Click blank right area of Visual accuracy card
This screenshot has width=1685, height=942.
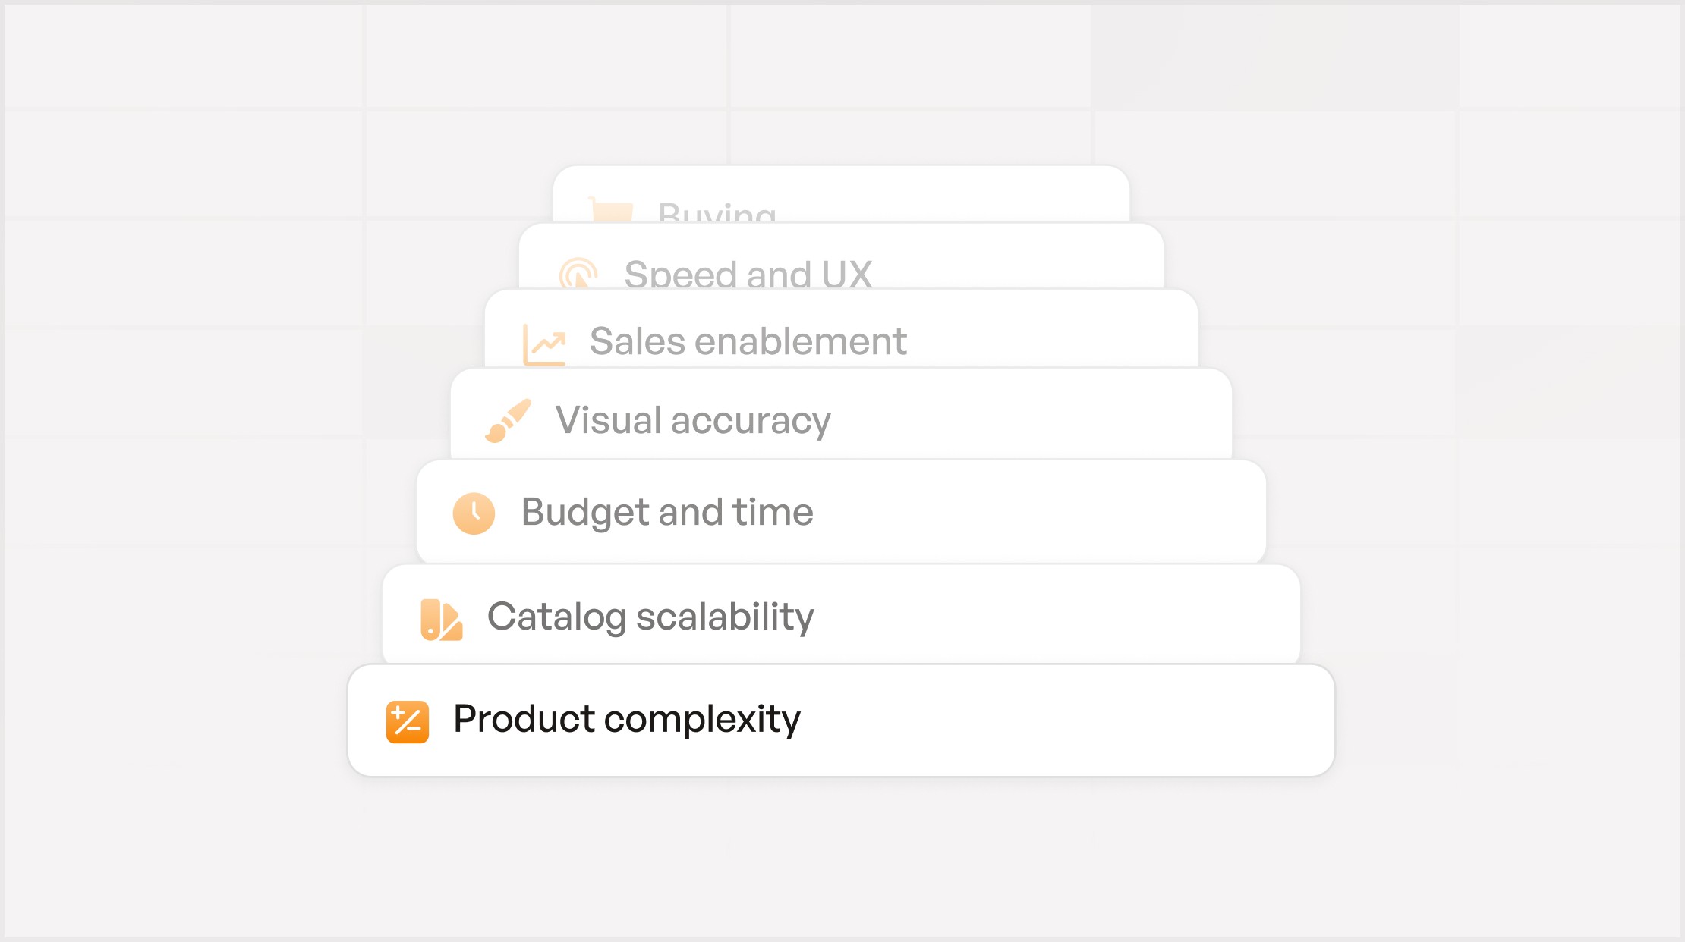click(1047, 417)
